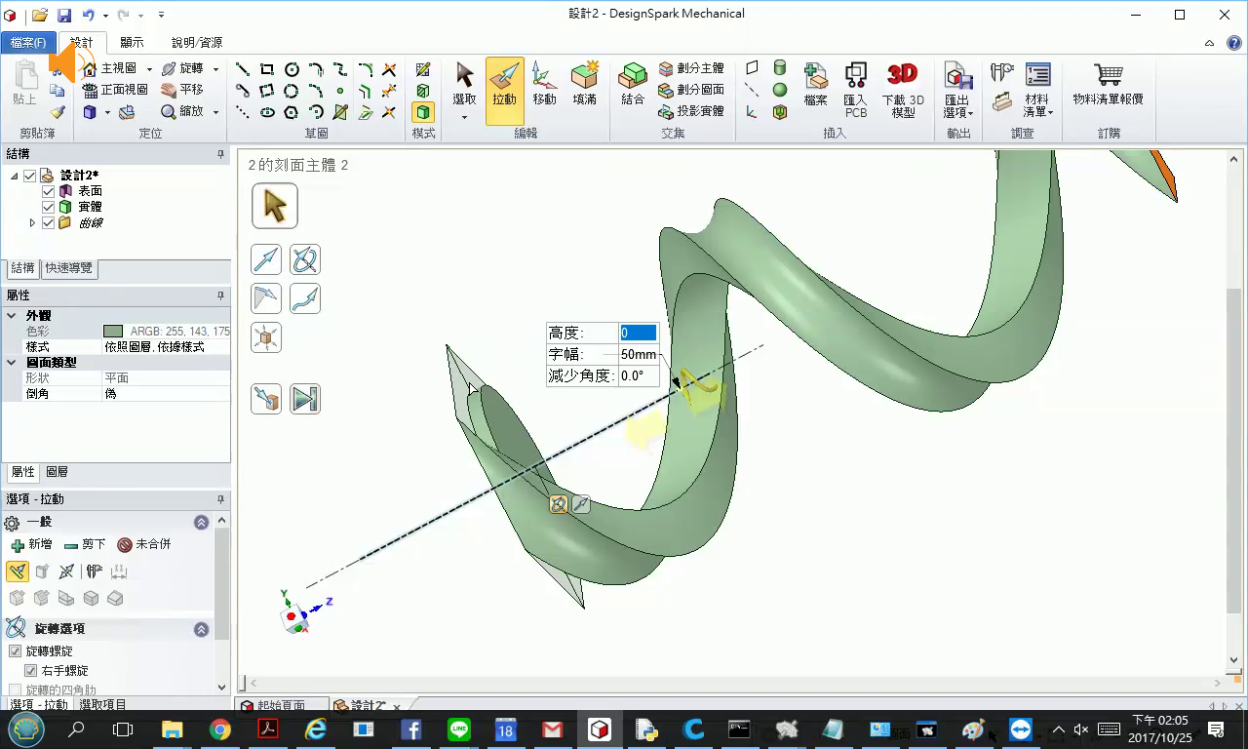Toggle 設計2* root visibility checkbox
This screenshot has height=749, width=1248.
30,176
